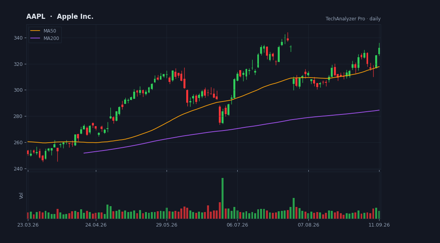Click the 24.04.26 date axis label
Screen dimensions: 440x243
[96, 225]
